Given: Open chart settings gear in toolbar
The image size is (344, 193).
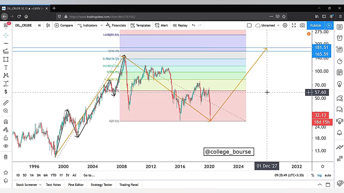Looking at the screenshot, I should pyautogui.click(x=285, y=25).
